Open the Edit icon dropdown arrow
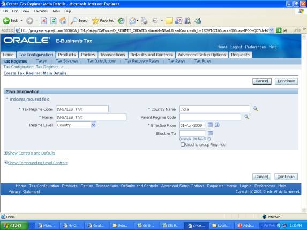The height and width of the screenshot is (230, 307). coord(162,20)
